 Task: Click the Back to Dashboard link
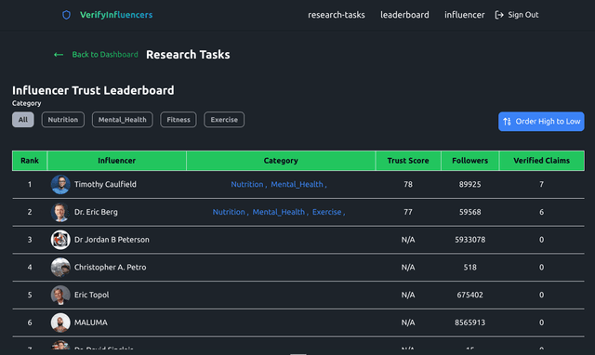[x=105, y=55]
